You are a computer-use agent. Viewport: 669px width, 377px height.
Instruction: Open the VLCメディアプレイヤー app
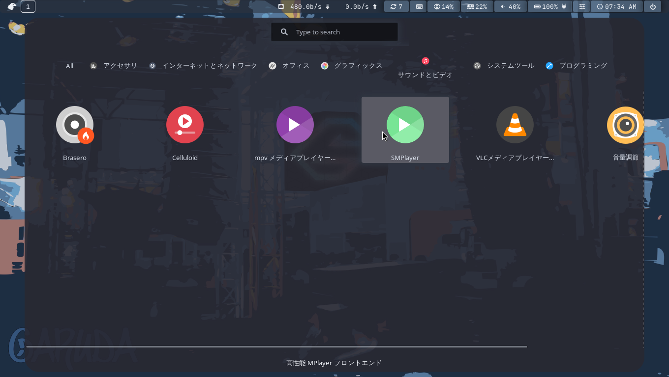point(515,130)
